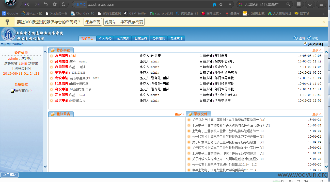This screenshot has width=330, height=182.
Task: Click the browser forward arrow
Action: click(37, 4)
